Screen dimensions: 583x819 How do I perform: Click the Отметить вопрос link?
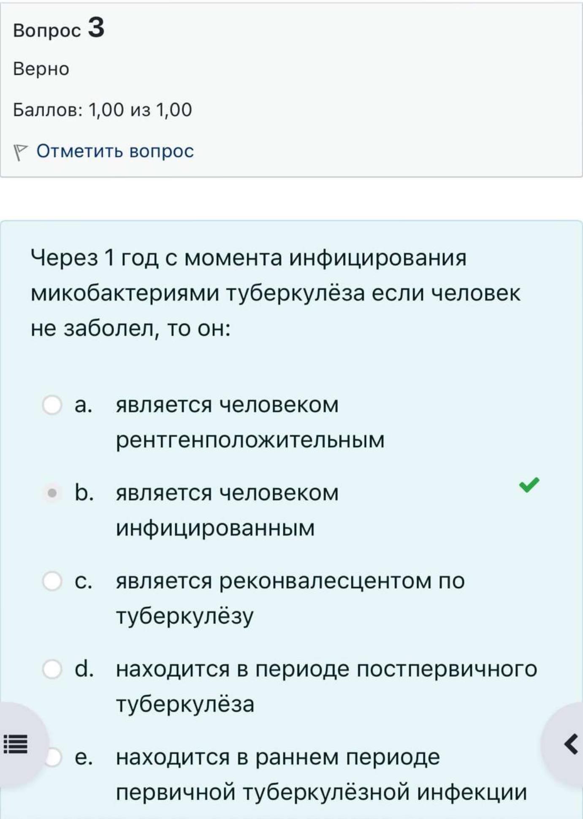pos(115,151)
